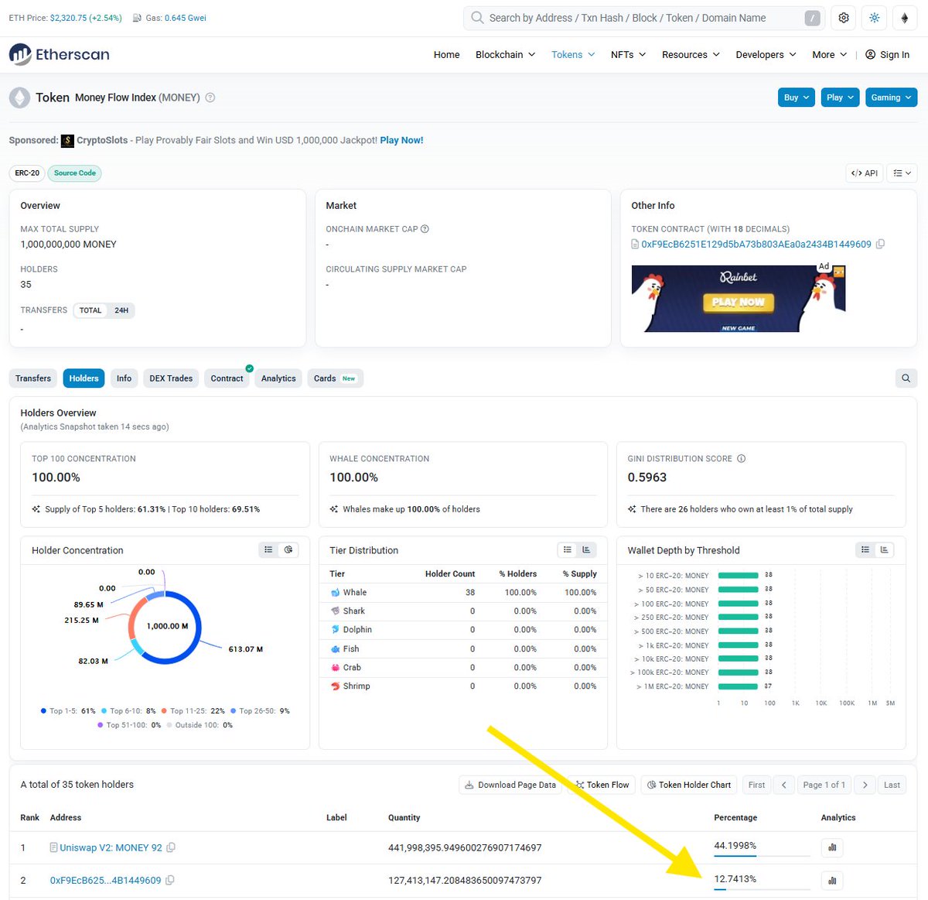Click the Etherscan logo
Image resolution: width=928 pixels, height=900 pixels.
click(60, 54)
